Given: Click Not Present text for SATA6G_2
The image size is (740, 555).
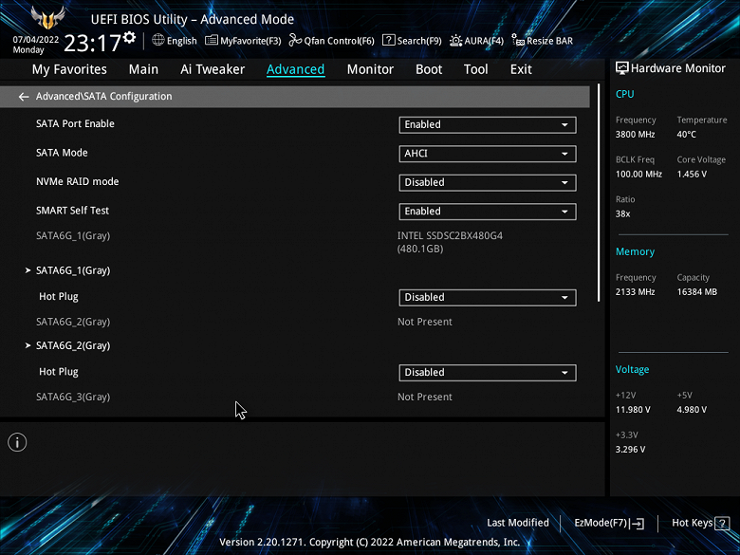Looking at the screenshot, I should (425, 322).
